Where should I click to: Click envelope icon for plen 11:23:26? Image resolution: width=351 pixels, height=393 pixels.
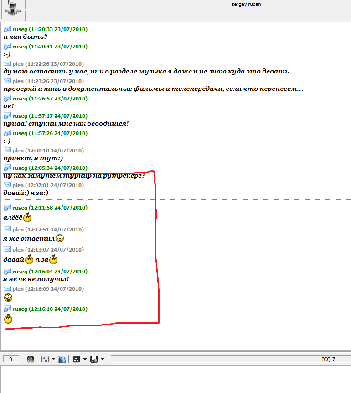click(x=7, y=81)
